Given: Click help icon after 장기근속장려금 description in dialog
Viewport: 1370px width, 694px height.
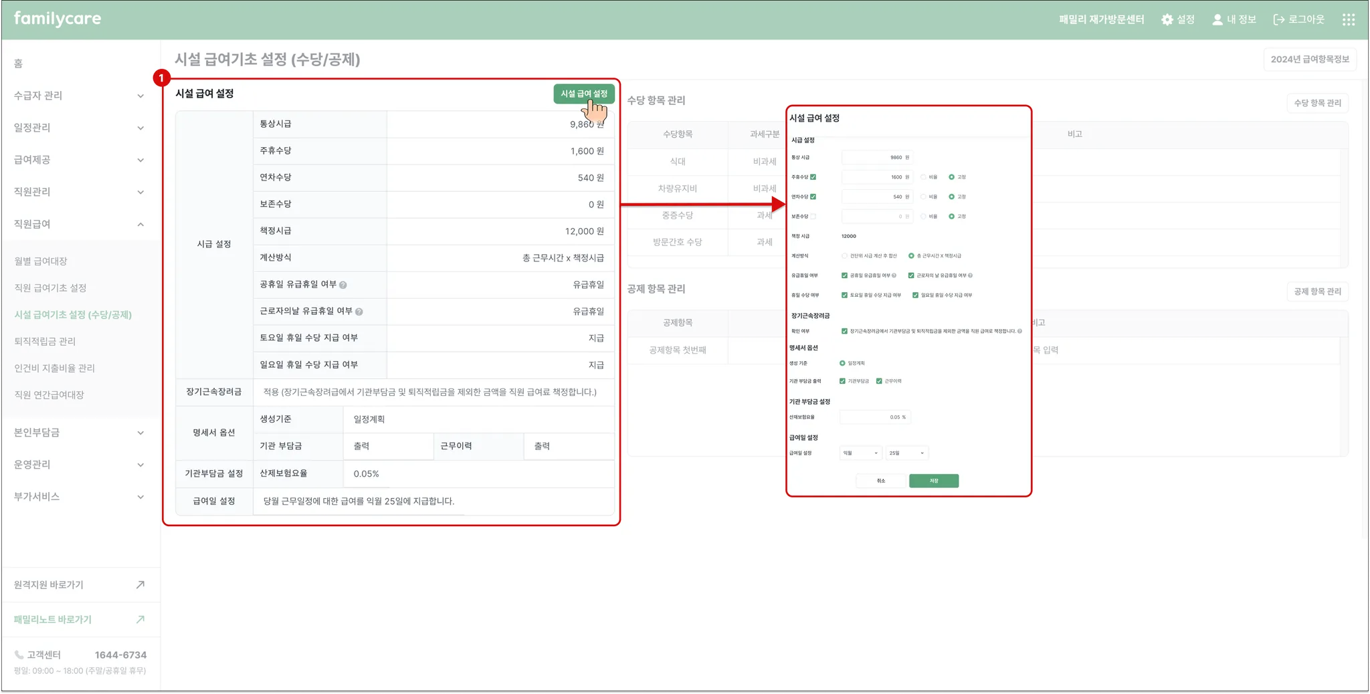Looking at the screenshot, I should tap(1020, 331).
